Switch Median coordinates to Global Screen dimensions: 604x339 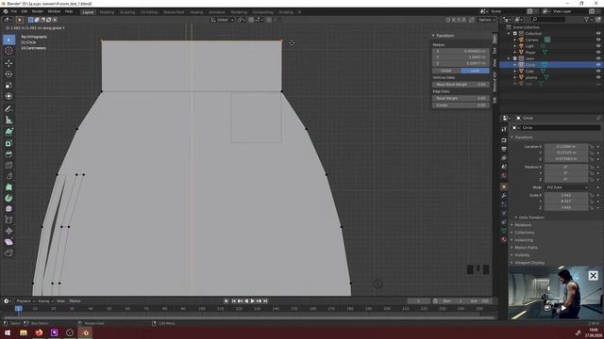(446, 71)
